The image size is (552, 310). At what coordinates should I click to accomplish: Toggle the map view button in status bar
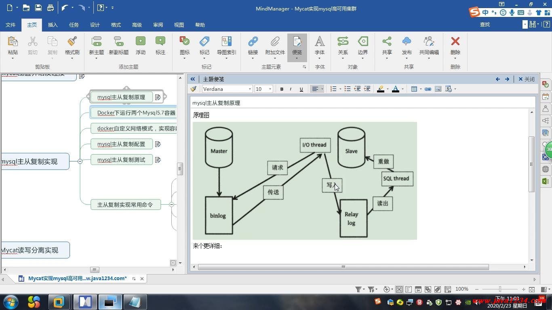399,289
